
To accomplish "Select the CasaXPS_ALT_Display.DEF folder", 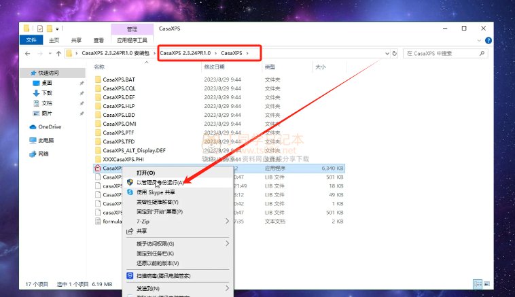I will pyautogui.click(x=134, y=150).
